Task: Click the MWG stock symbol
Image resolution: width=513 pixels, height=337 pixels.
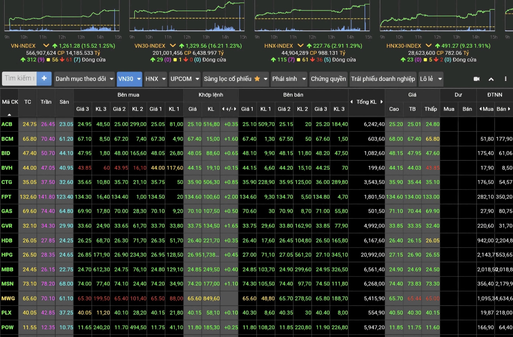Action: [8, 298]
